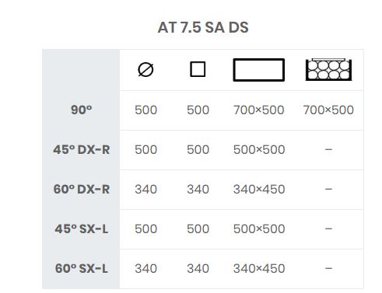This screenshot has height=293, width=382.
Task: Click round 500 value in 90° row
Action: point(145,110)
